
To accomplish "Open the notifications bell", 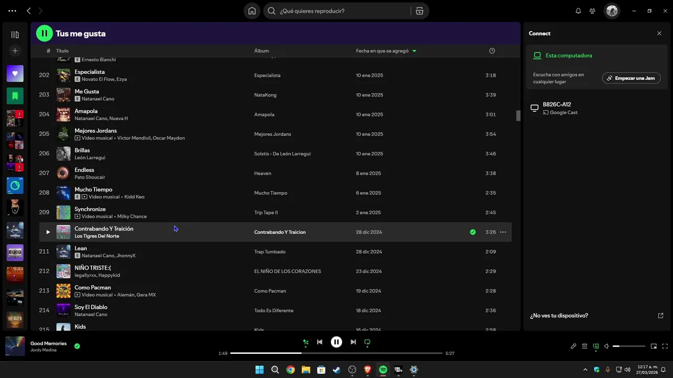I will click(578, 10).
